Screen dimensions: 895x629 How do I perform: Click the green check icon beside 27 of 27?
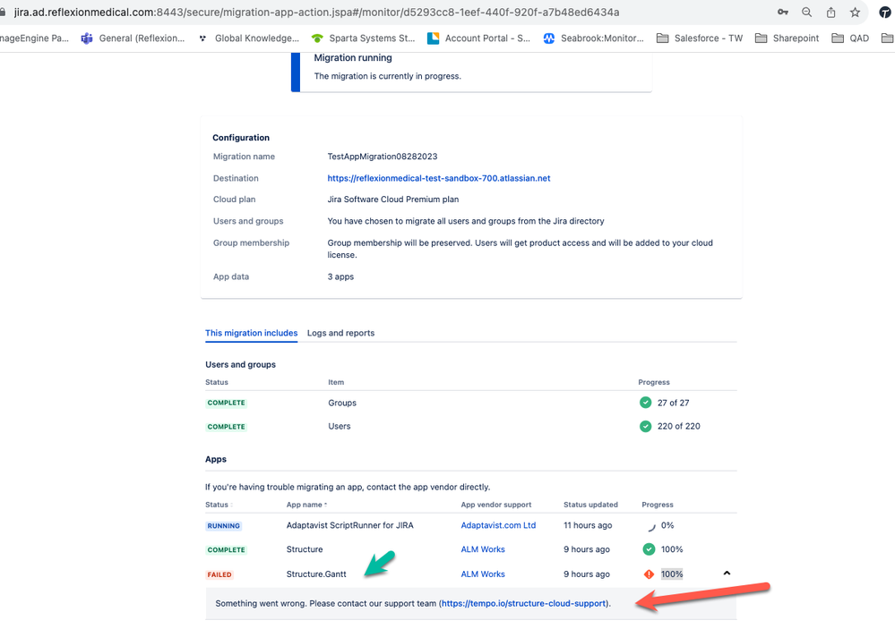coord(646,403)
